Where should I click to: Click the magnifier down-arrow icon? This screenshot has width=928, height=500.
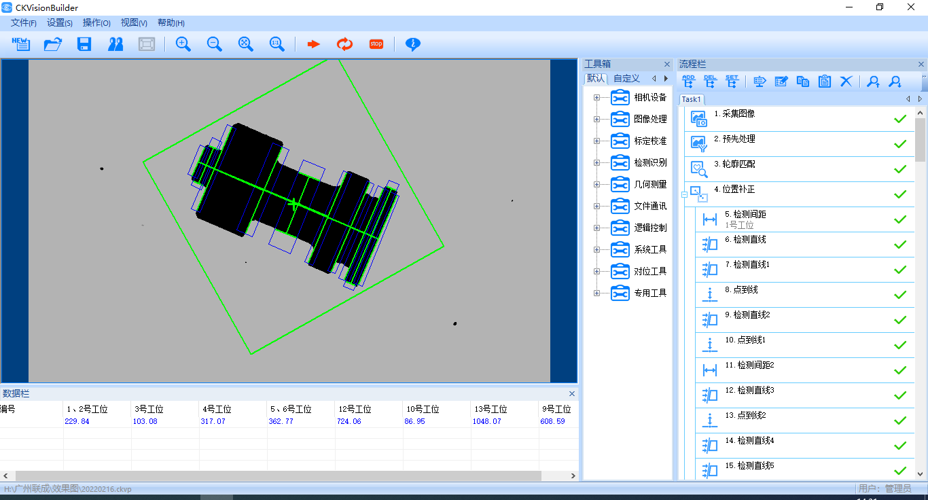coord(895,82)
